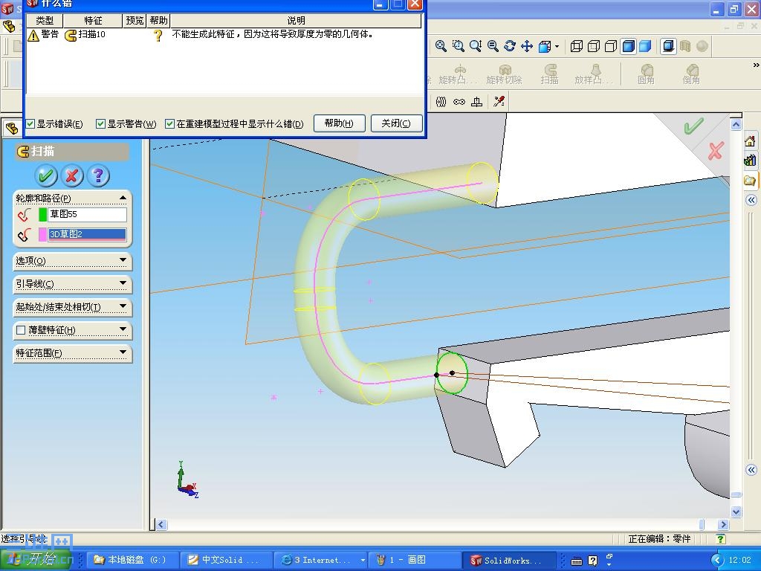
Task: Click the 说明 column header
Action: pyautogui.click(x=296, y=20)
